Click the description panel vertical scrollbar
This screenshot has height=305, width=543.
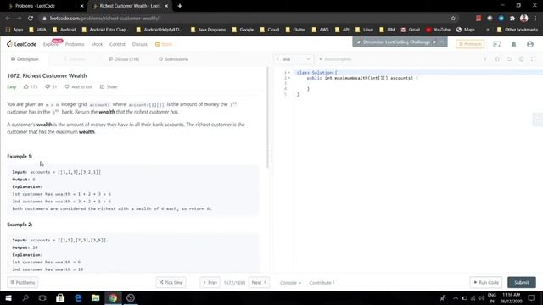click(267, 118)
